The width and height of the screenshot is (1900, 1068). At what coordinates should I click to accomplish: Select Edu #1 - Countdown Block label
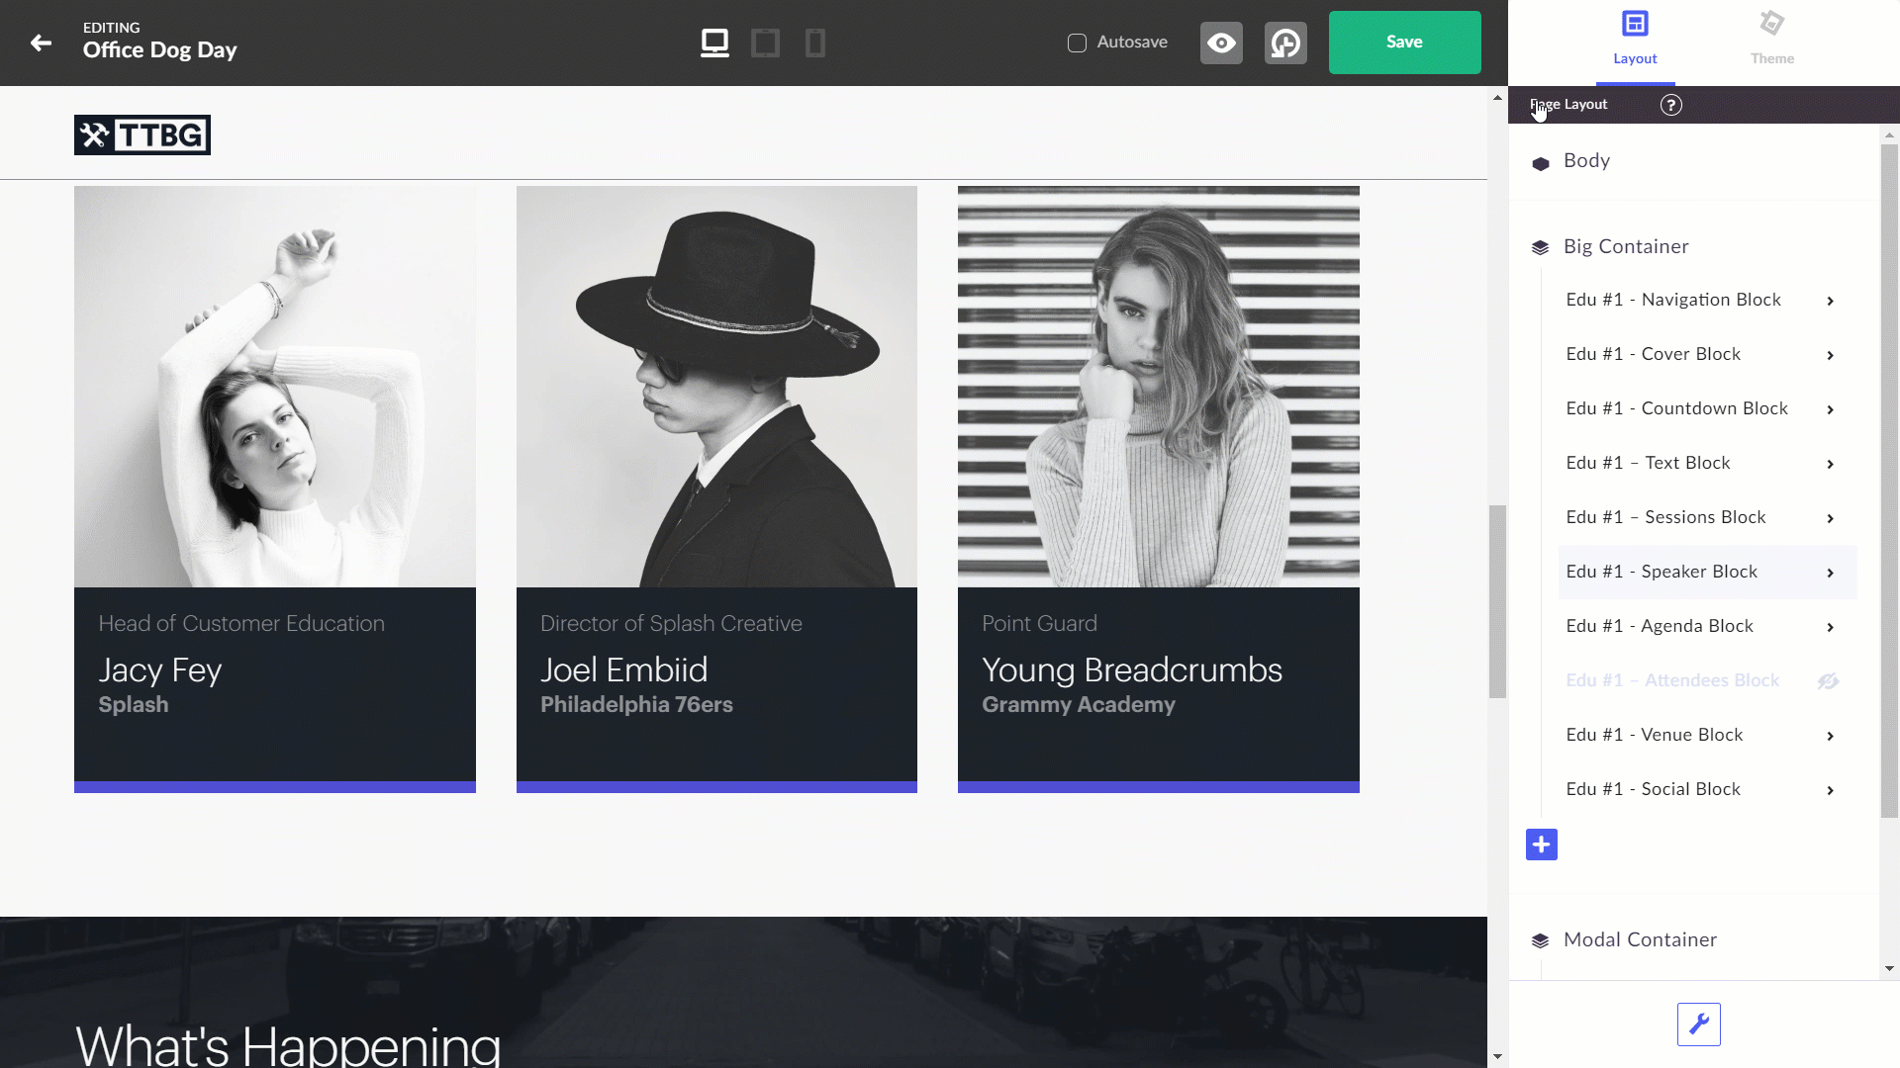1676,408
